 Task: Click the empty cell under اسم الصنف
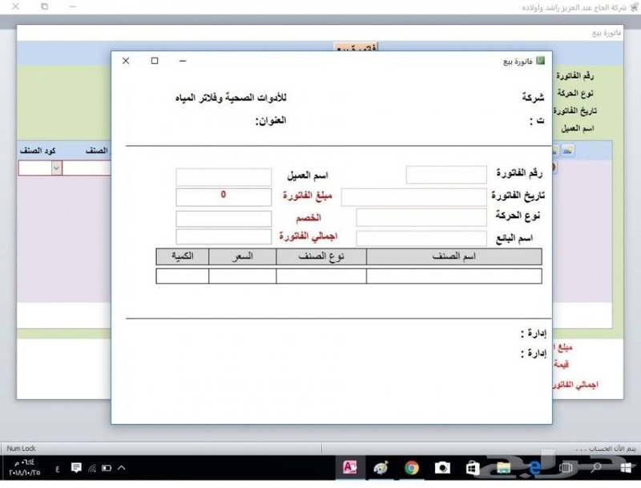[x=454, y=276]
